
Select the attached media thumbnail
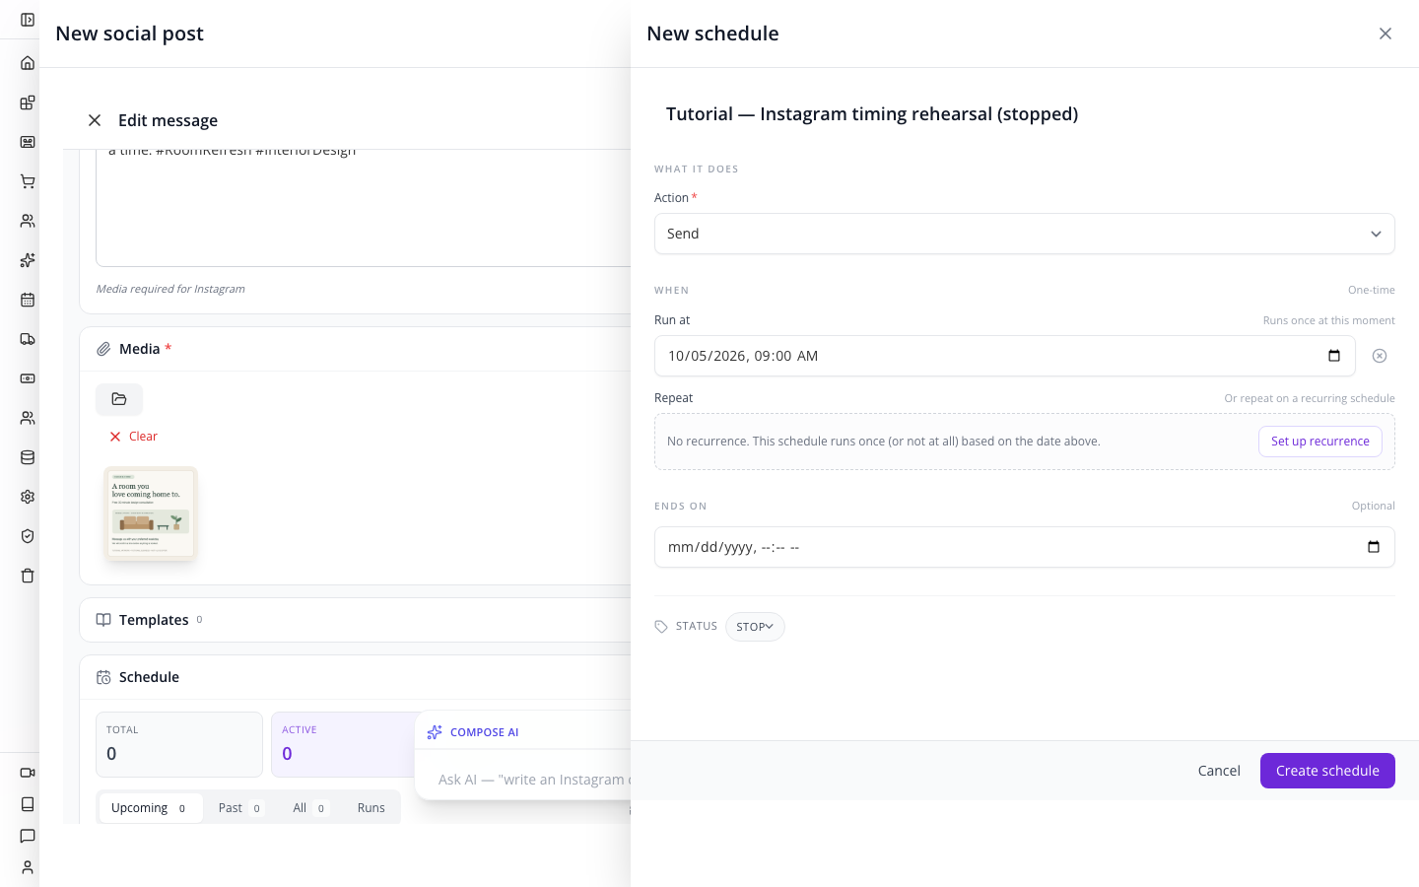(151, 512)
